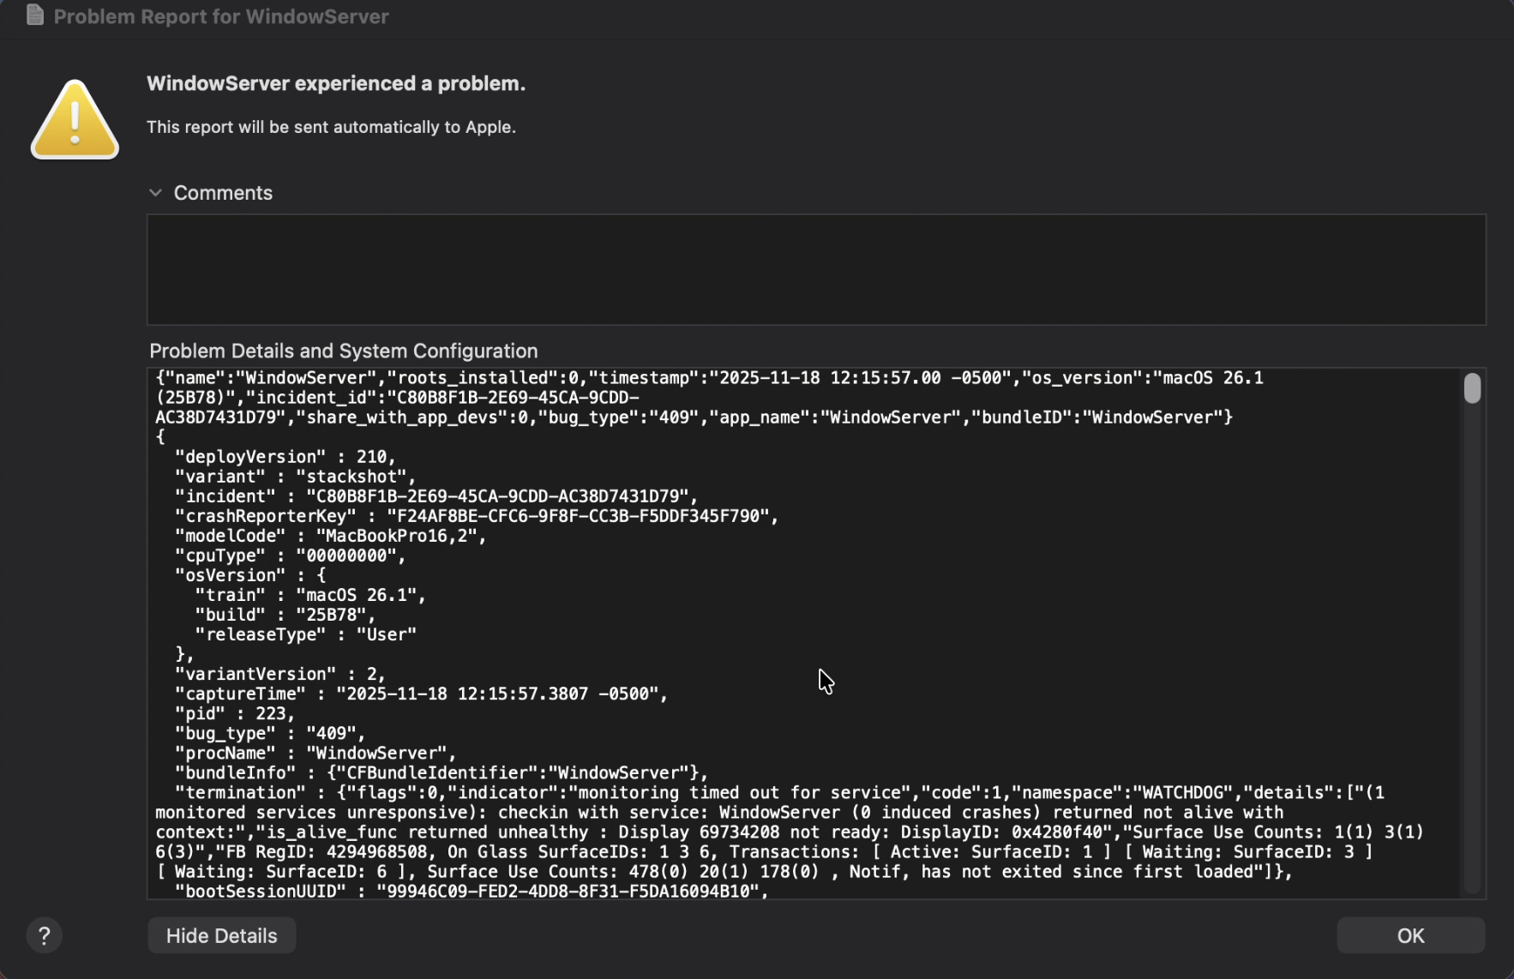Click "Problem Details and System Configuration" label

[x=344, y=351]
